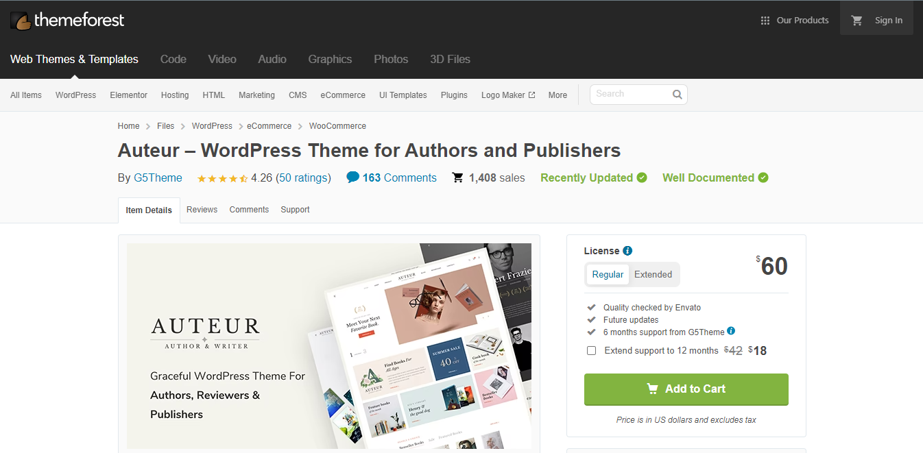Open the WordPress category menu
This screenshot has width=923, height=453.
tap(76, 95)
